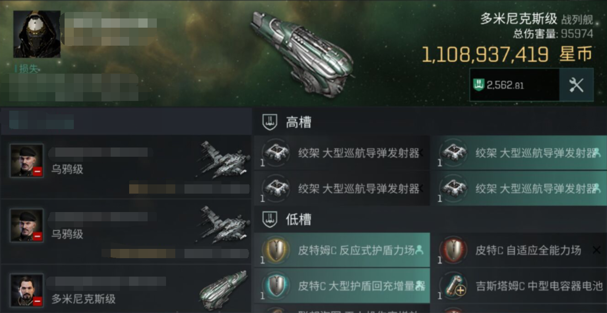Viewport: 607px width, 313px height.
Task: Open the wrench fitting tool button
Action: click(x=576, y=85)
